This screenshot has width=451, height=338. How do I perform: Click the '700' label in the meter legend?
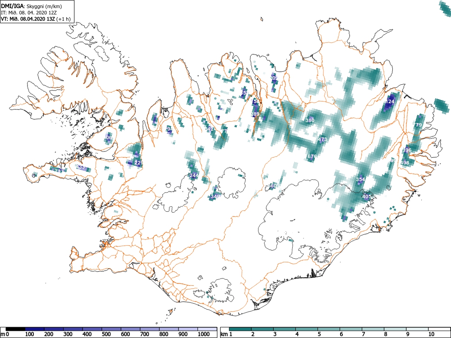tap(144, 334)
